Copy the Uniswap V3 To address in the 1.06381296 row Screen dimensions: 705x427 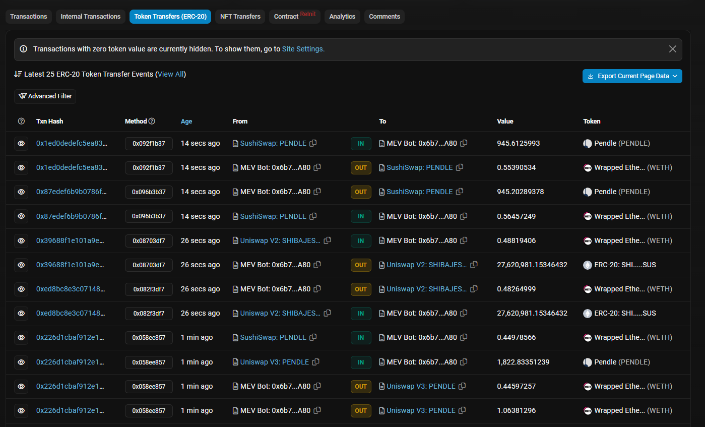coord(462,410)
